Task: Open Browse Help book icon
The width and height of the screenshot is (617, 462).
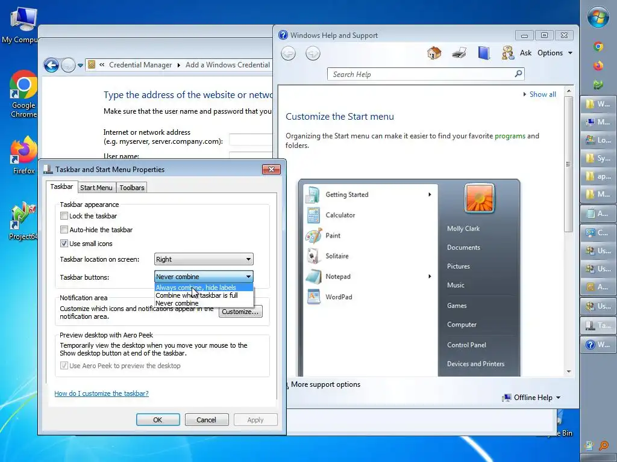Action: (x=484, y=53)
